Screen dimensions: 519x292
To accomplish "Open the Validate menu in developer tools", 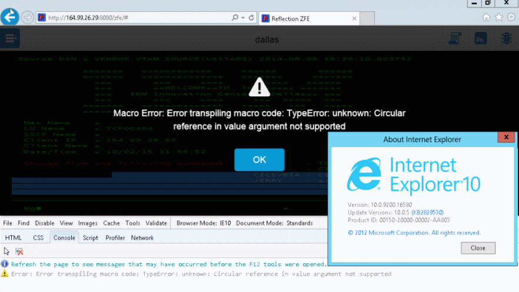I will click(x=157, y=223).
